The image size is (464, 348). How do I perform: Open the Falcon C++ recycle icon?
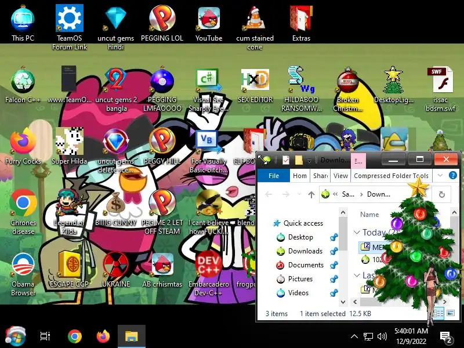point(23,85)
